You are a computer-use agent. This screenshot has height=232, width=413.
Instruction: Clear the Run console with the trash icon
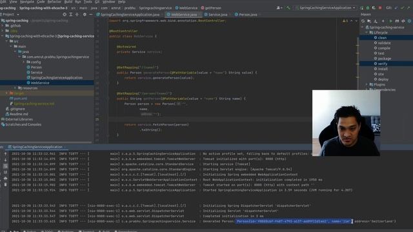coord(5,185)
